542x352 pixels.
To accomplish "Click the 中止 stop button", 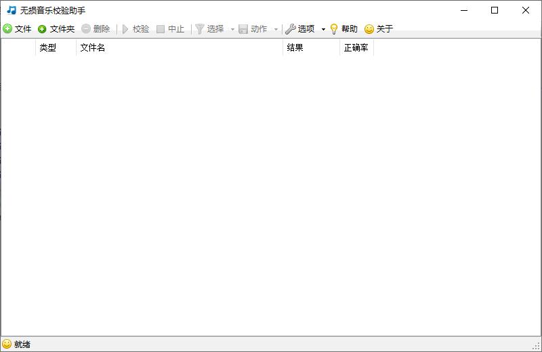I will pos(171,28).
